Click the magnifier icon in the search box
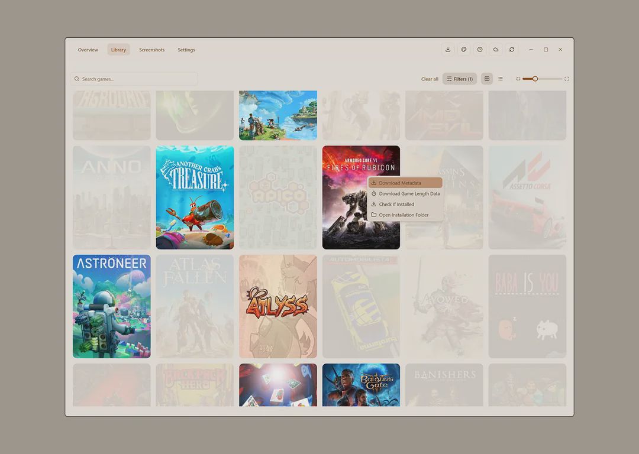The image size is (639, 454). tap(76, 79)
